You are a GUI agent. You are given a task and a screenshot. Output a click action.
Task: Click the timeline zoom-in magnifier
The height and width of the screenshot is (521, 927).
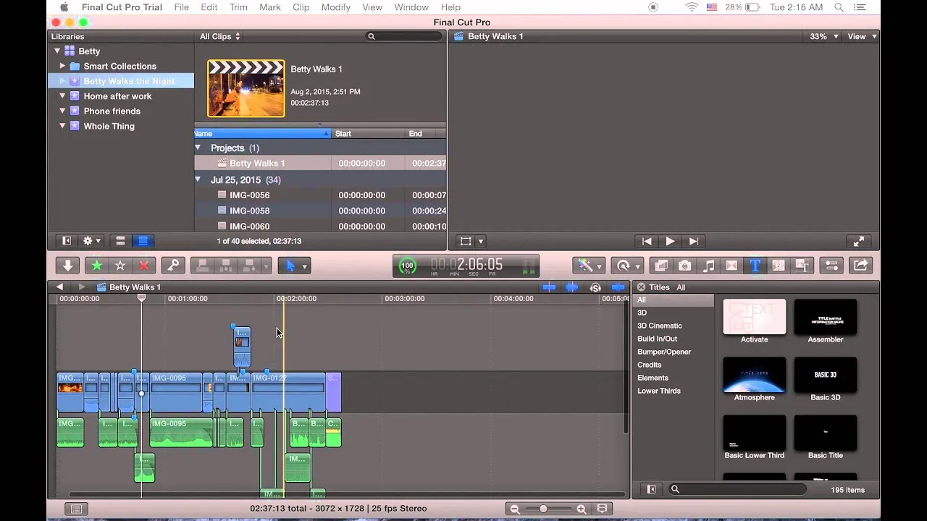[582, 509]
